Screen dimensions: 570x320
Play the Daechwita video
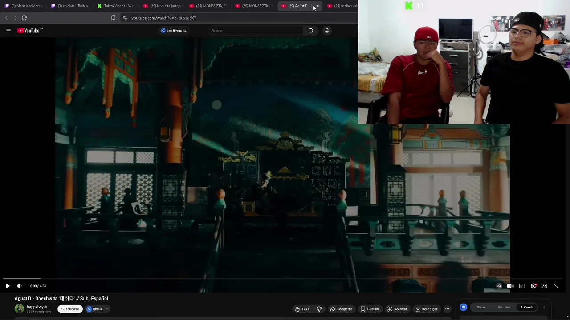(8, 286)
